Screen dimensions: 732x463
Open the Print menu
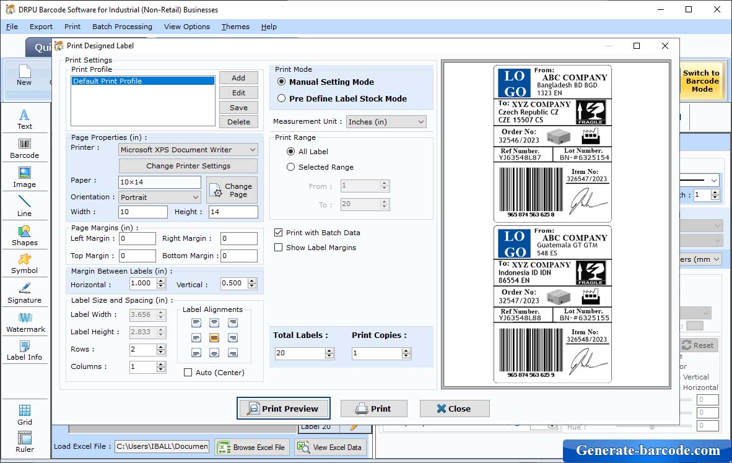pyautogui.click(x=72, y=27)
